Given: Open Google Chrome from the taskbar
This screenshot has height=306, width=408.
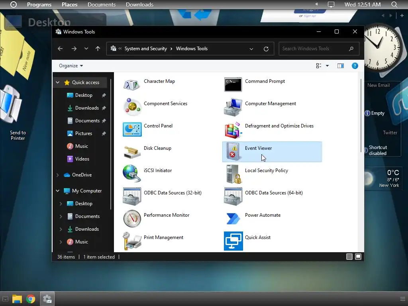Looking at the screenshot, I should tap(31, 299).
